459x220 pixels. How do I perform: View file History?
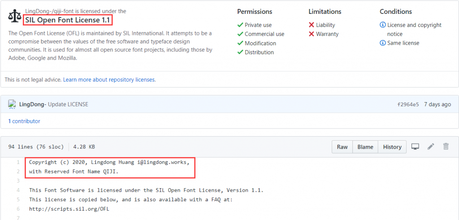pyautogui.click(x=392, y=147)
